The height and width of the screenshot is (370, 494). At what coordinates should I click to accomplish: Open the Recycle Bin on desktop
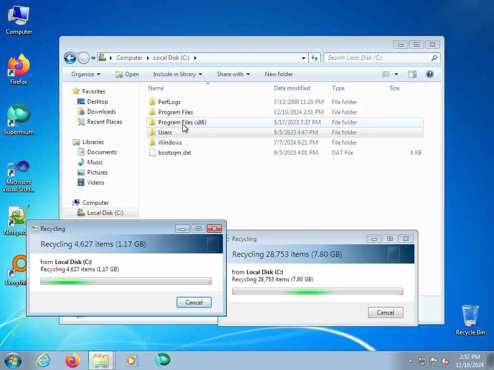pyautogui.click(x=470, y=320)
